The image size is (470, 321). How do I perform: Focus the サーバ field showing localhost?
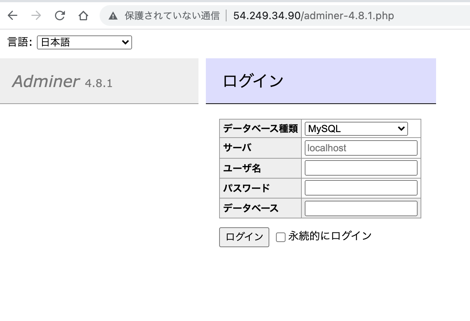[x=360, y=148]
